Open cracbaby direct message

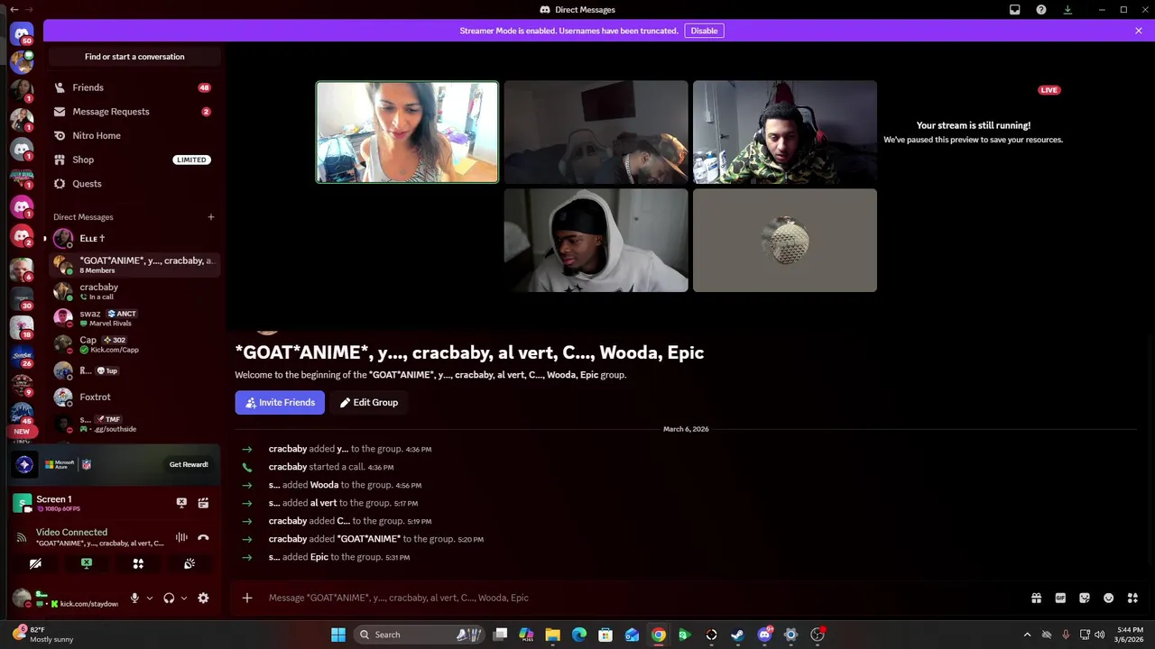tap(134, 291)
